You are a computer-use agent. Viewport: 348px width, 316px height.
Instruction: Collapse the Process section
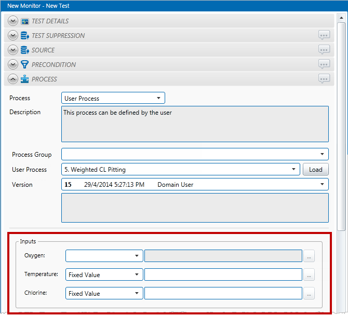pyautogui.click(x=14, y=79)
